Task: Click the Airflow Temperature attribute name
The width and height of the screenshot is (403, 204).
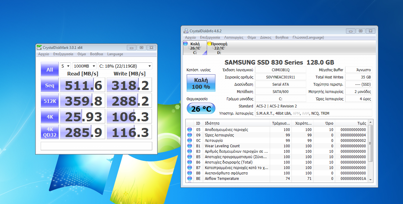Action: click(222, 178)
